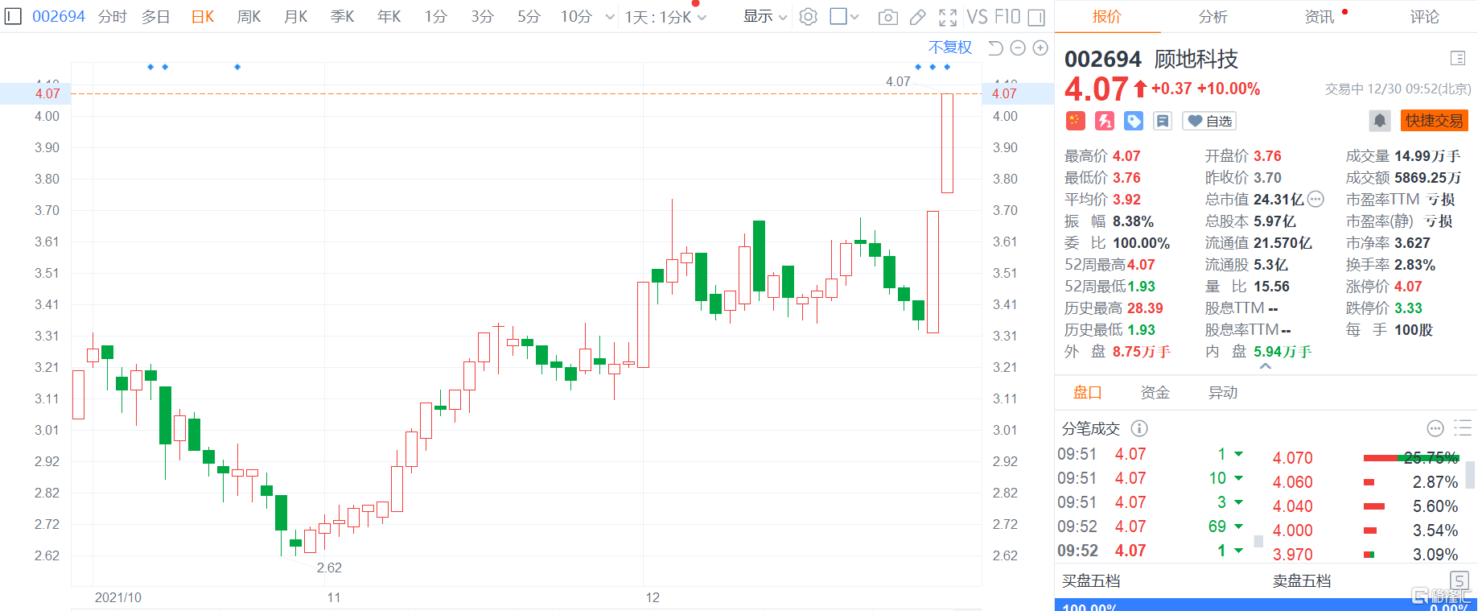Viewport: 1478px width, 611px height.
Task: Click the latest limit-up candlestick at 4.07
Action: (x=947, y=143)
